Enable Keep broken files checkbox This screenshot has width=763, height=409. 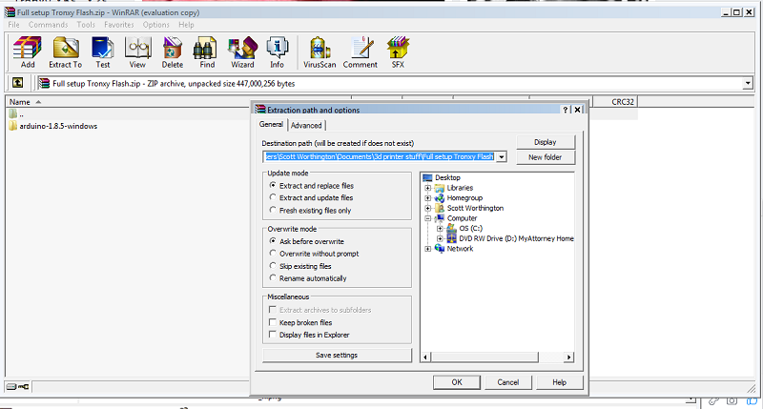point(273,322)
